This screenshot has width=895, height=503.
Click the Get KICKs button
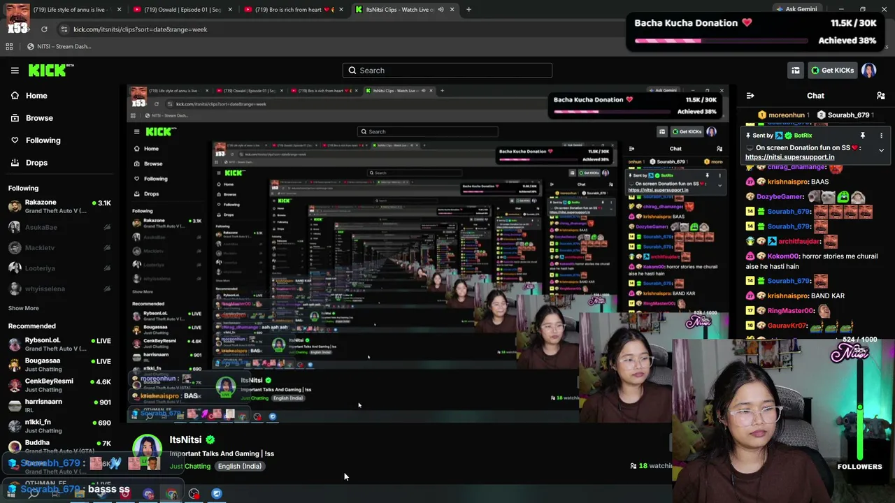(x=832, y=70)
